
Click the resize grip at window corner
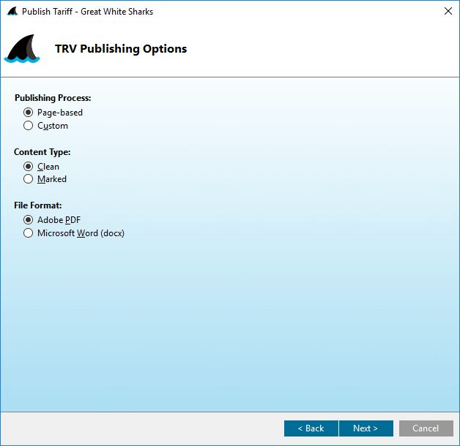(x=456, y=442)
